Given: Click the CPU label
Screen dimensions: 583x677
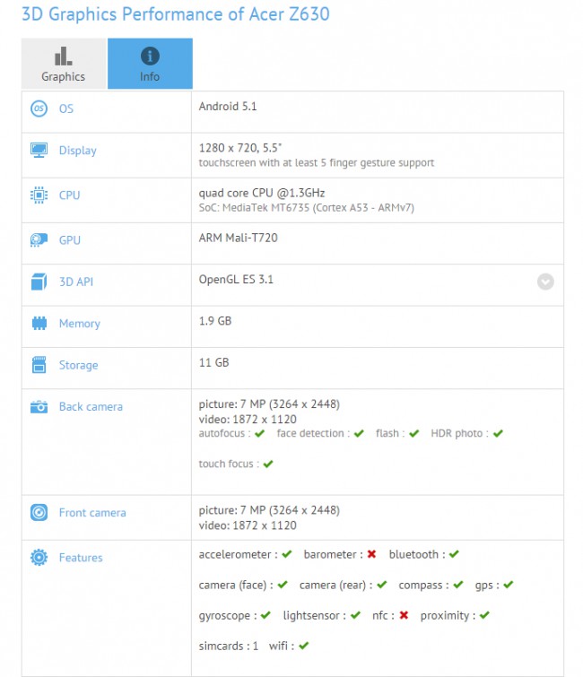Looking at the screenshot, I should pos(70,195).
